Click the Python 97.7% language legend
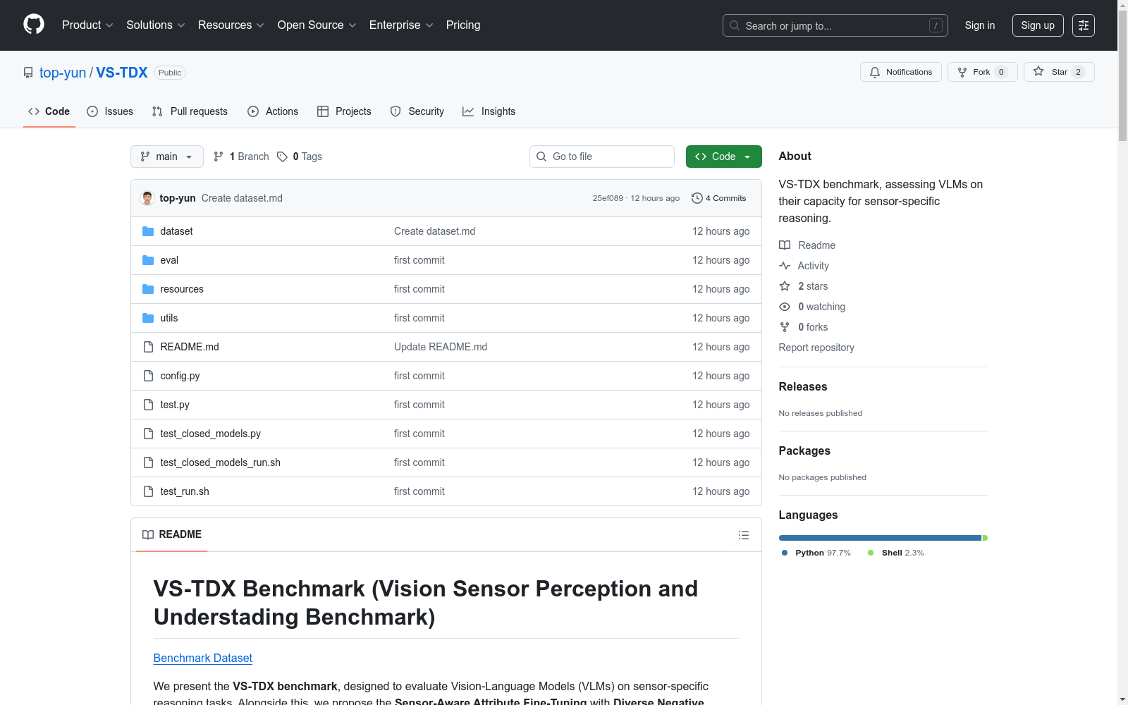 (x=816, y=553)
